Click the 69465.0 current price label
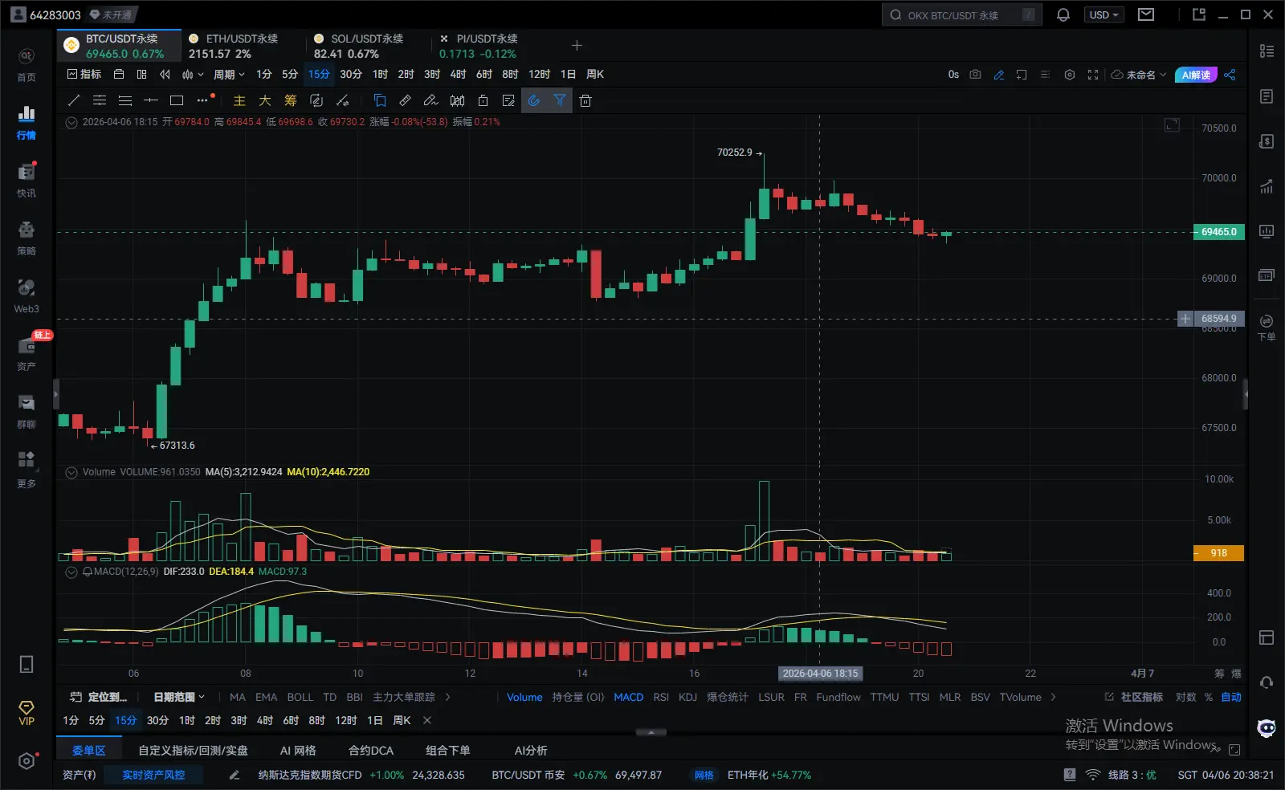1285x790 pixels. click(1218, 232)
